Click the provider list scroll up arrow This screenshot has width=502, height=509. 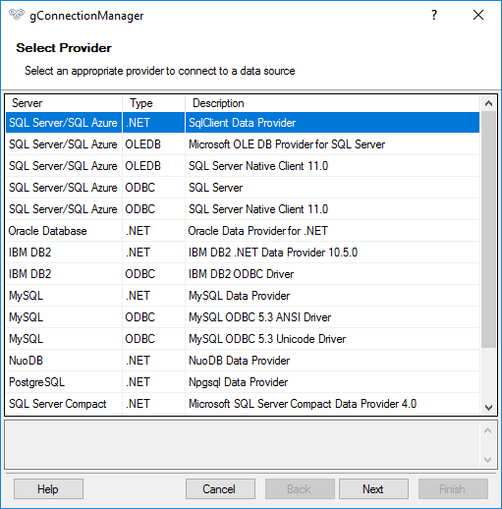coord(488,103)
